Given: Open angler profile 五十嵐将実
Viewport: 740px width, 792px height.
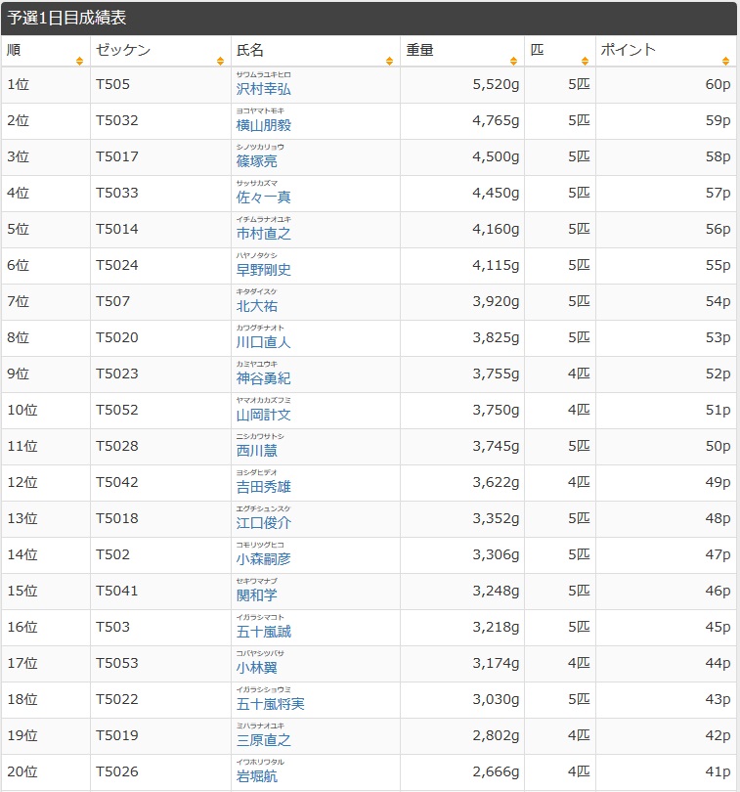Looking at the screenshot, I should 270,704.
